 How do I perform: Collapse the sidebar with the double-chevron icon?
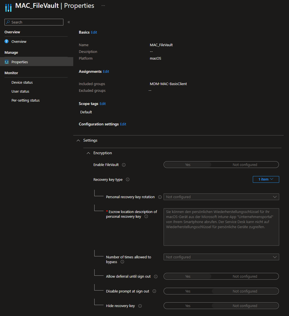tap(69, 22)
